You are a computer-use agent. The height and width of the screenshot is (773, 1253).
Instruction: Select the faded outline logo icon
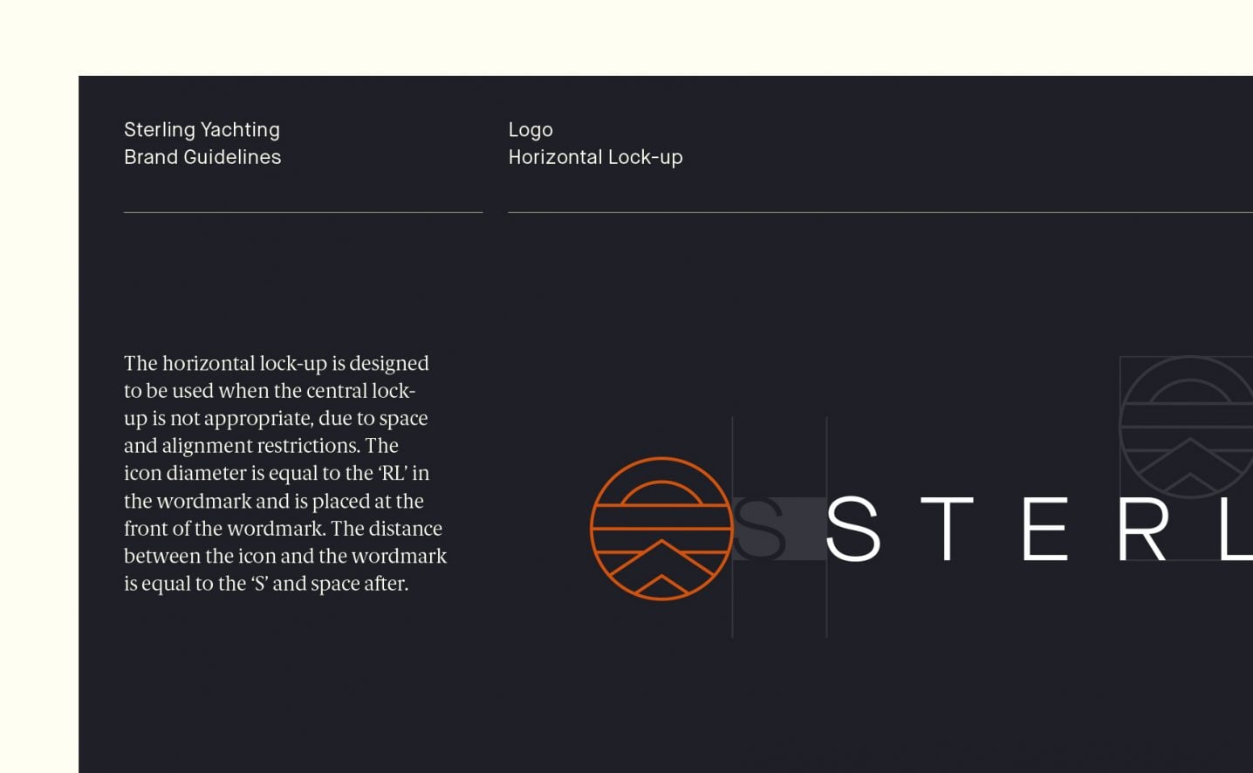pyautogui.click(x=1187, y=427)
